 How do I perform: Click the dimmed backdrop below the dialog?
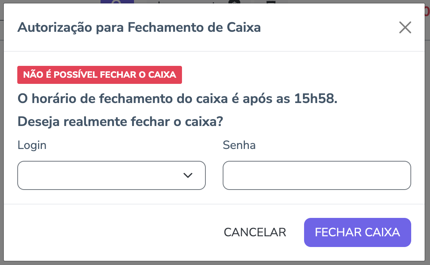215,263
